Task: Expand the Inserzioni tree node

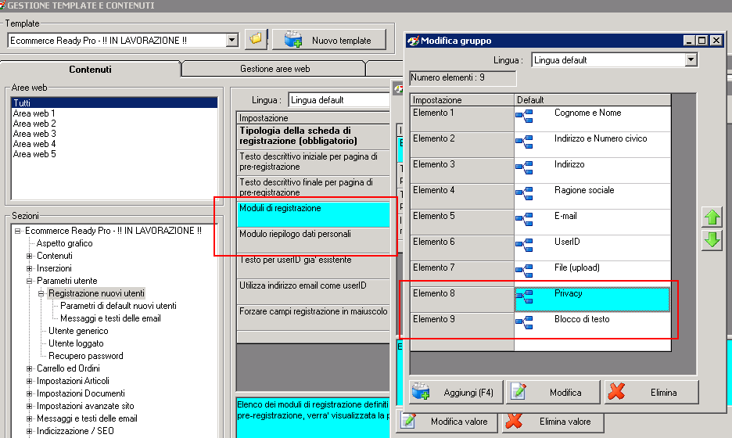Action: [30, 268]
